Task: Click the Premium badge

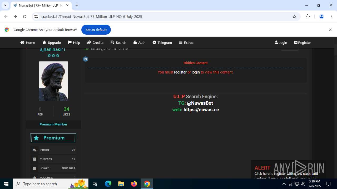Action: coord(53,138)
